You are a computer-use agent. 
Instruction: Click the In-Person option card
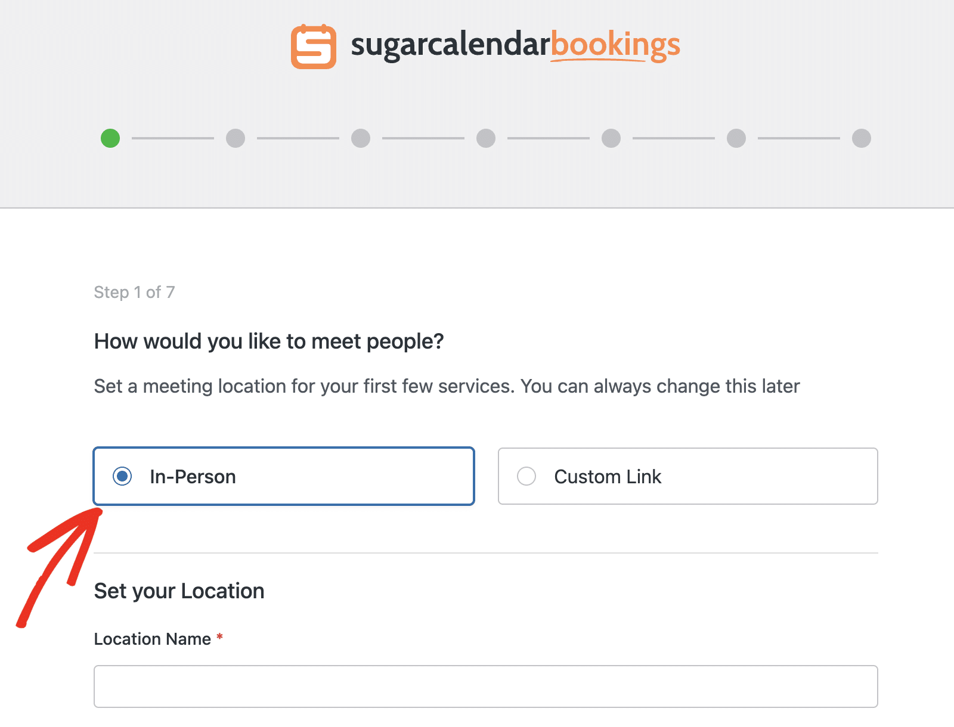283,476
